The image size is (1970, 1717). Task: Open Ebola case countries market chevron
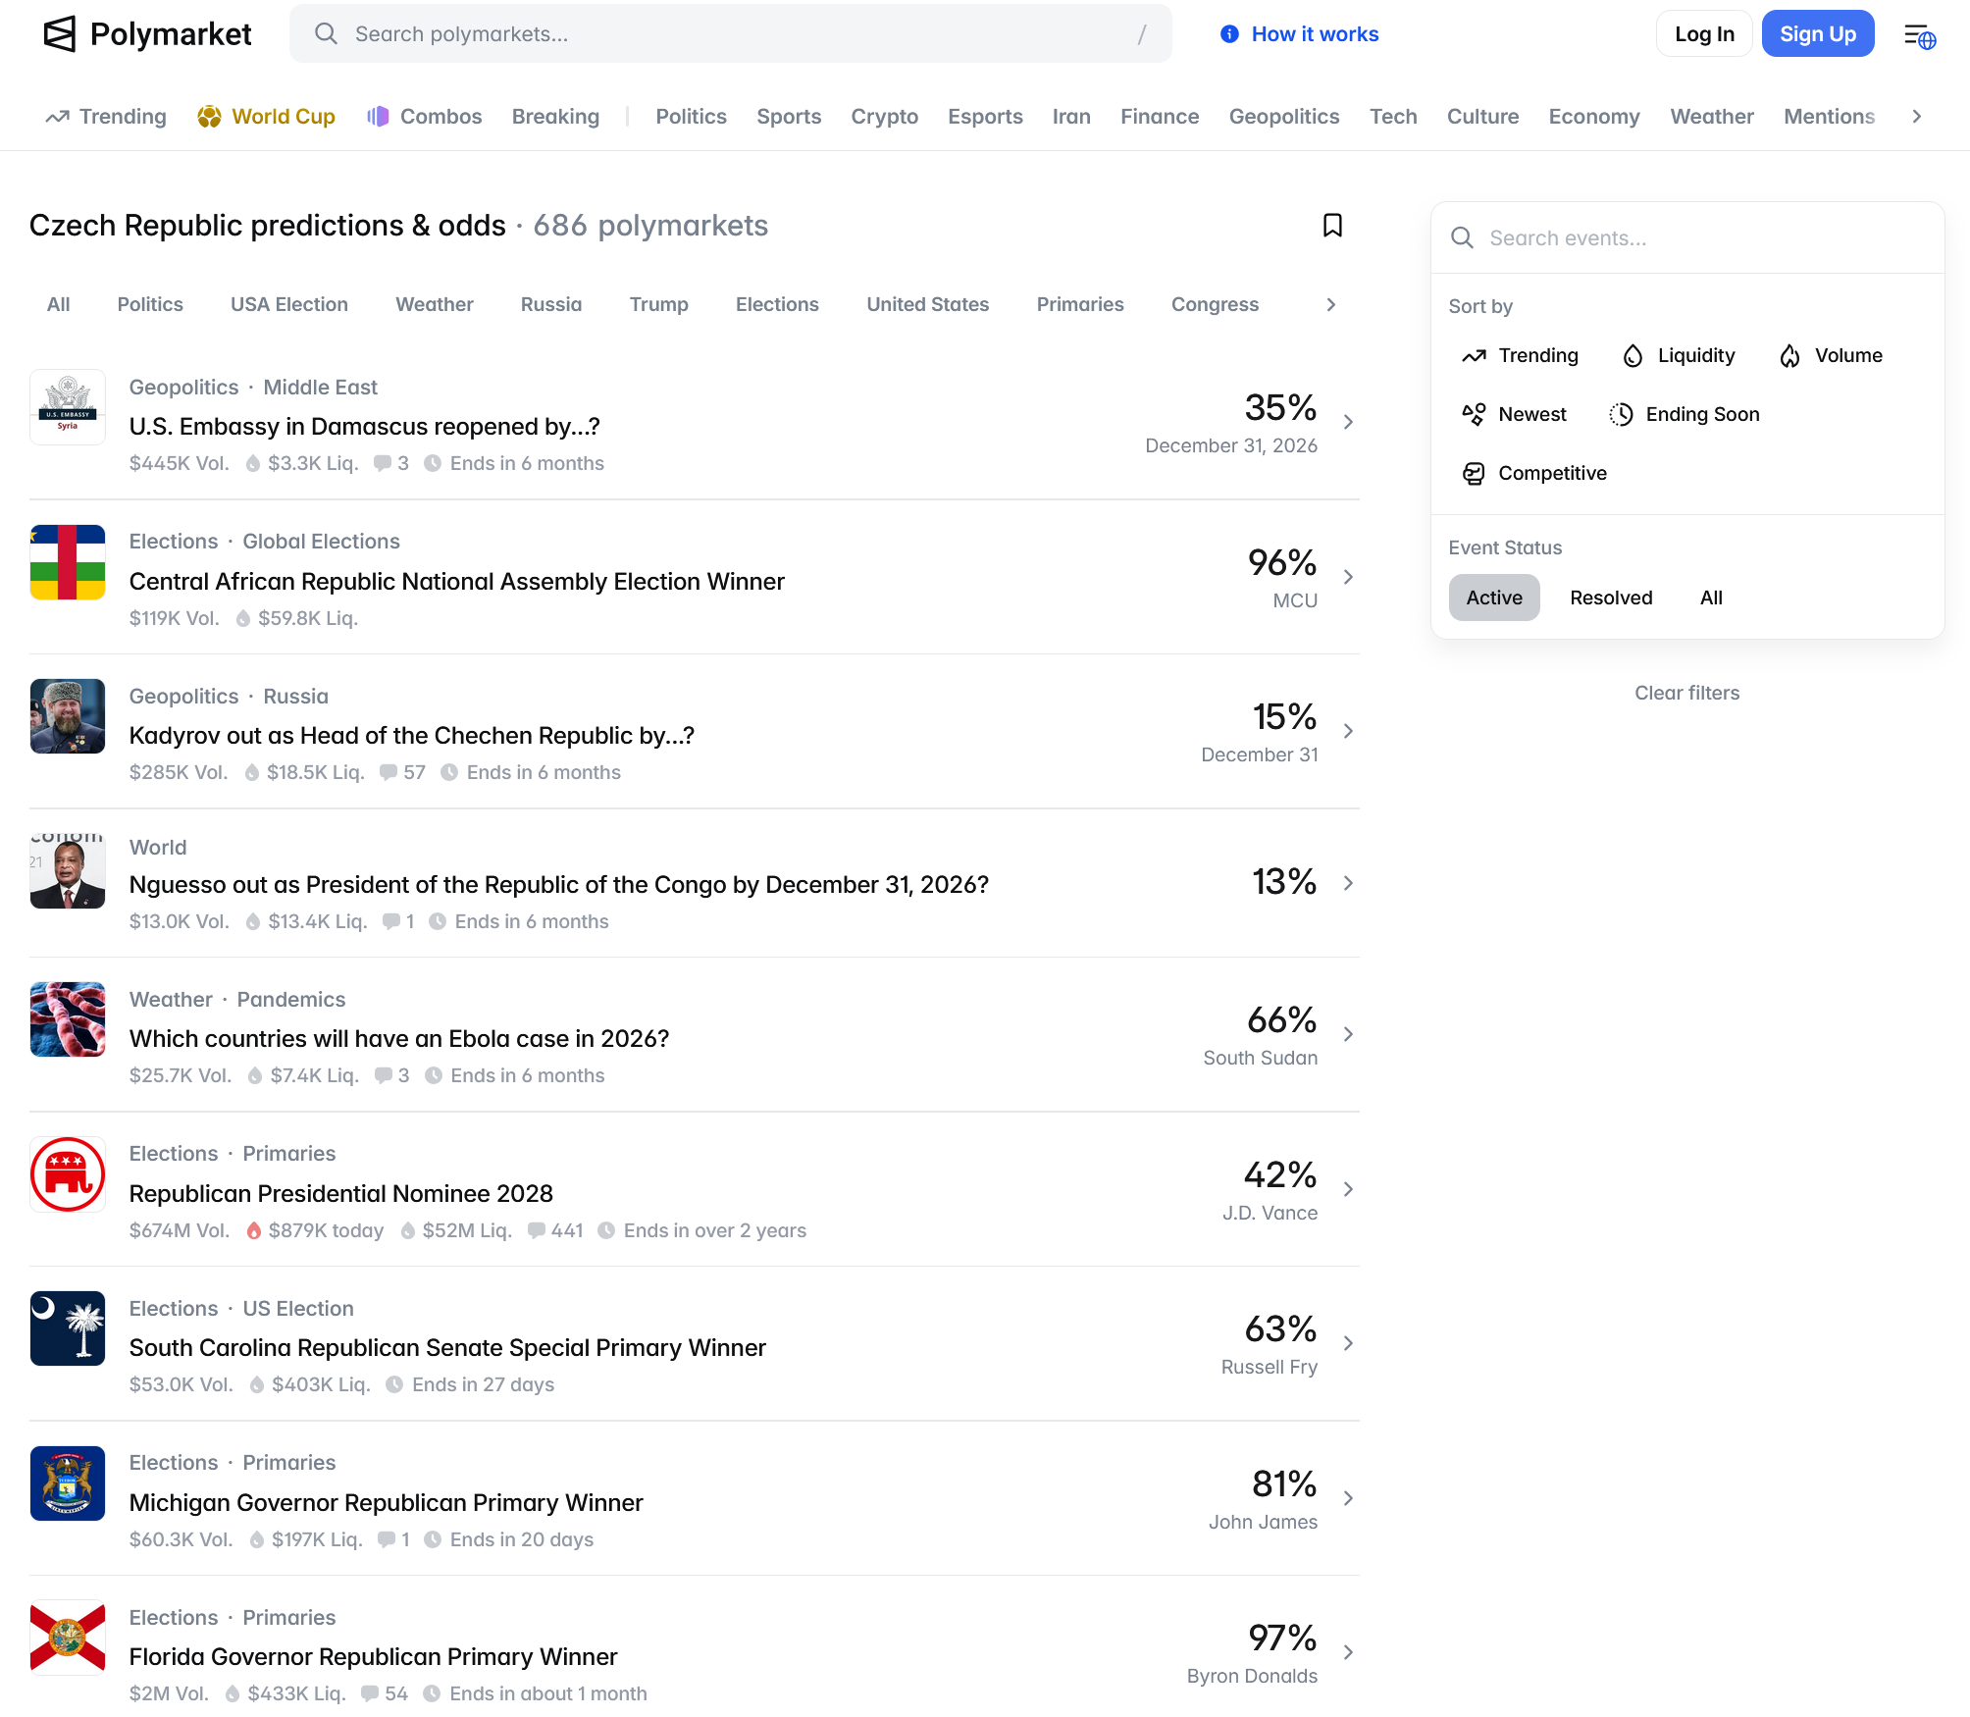pyautogui.click(x=1349, y=1034)
